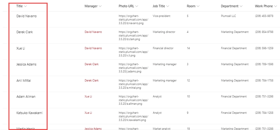
Task: Follow Jessica Adams manager link for Martin Harris
Action: coord(93,129)
